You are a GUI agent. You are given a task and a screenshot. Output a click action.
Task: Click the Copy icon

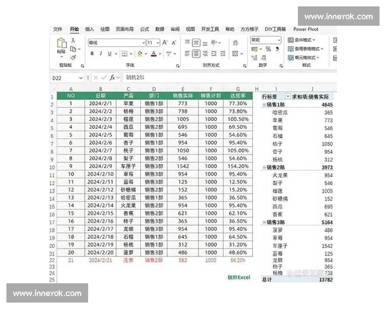click(x=73, y=49)
